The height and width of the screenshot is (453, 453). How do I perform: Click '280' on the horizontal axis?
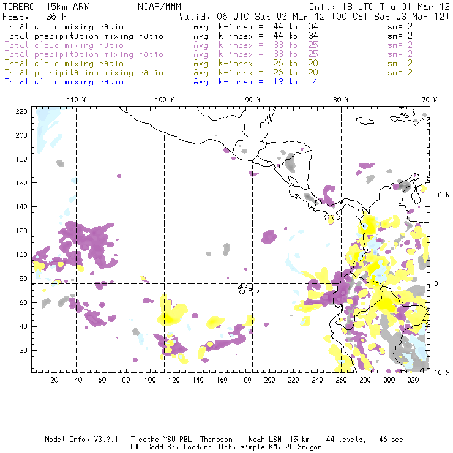(x=365, y=380)
